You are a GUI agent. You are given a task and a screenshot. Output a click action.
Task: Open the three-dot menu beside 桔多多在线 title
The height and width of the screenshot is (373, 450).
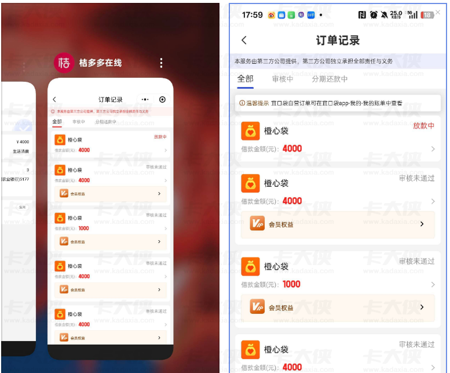click(161, 63)
